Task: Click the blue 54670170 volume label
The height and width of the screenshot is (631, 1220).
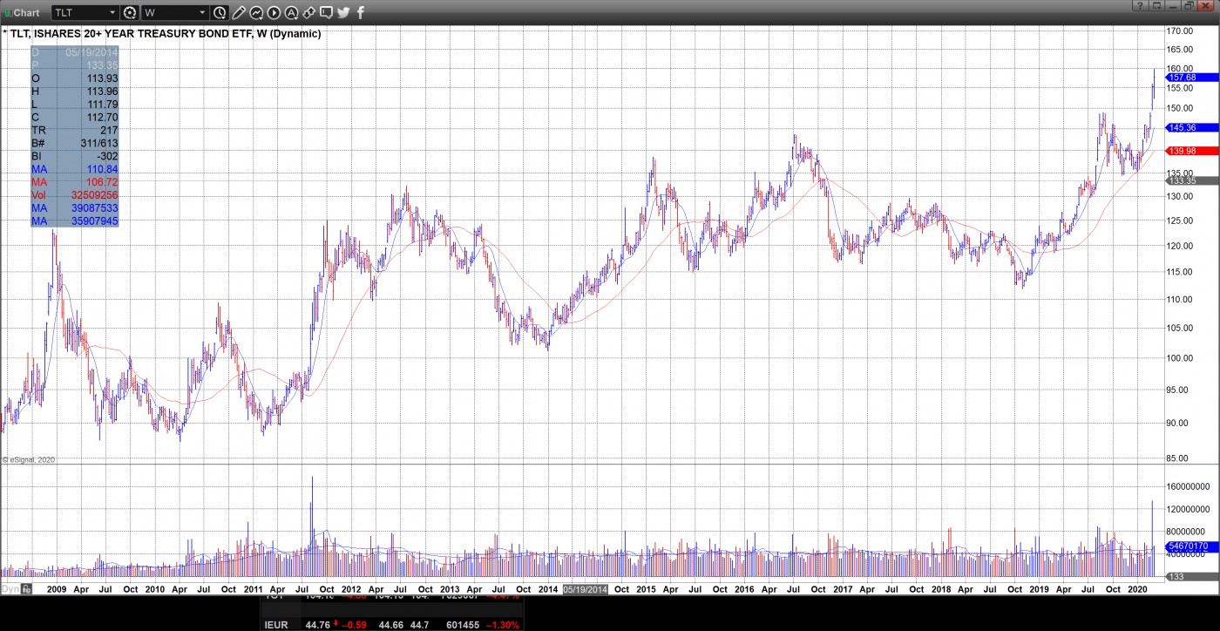Action: (1190, 546)
